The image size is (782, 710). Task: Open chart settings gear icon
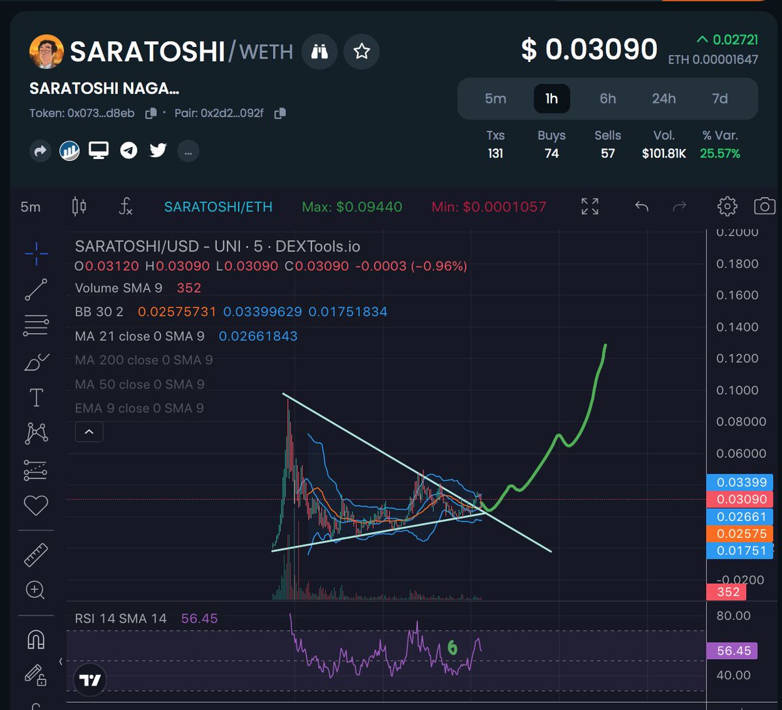coord(727,206)
